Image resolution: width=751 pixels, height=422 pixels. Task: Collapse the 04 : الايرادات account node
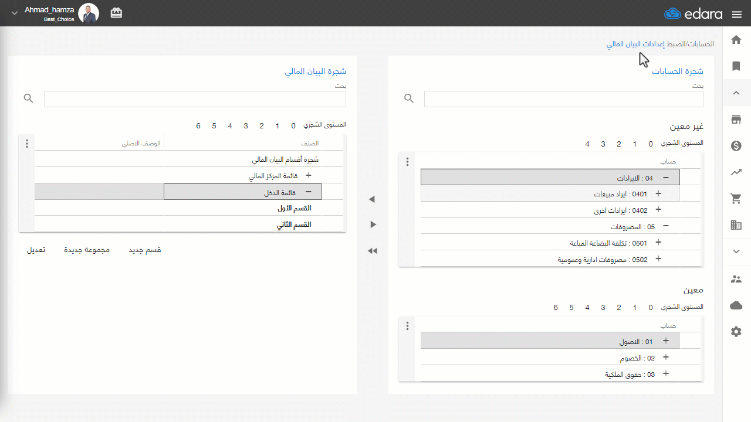pyautogui.click(x=666, y=178)
